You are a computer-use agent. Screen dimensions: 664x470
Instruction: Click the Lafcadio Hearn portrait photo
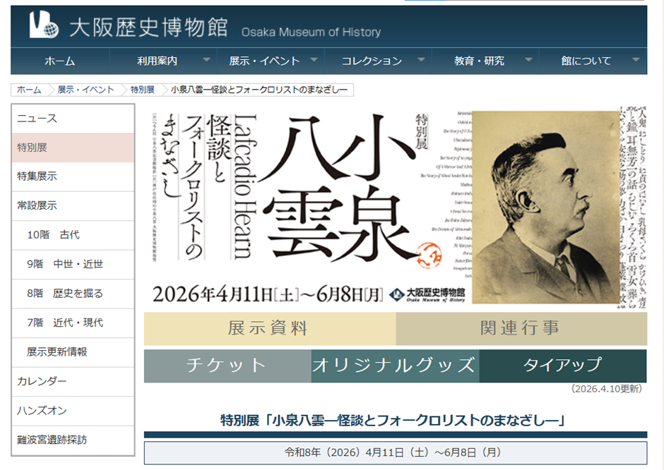[545, 207]
